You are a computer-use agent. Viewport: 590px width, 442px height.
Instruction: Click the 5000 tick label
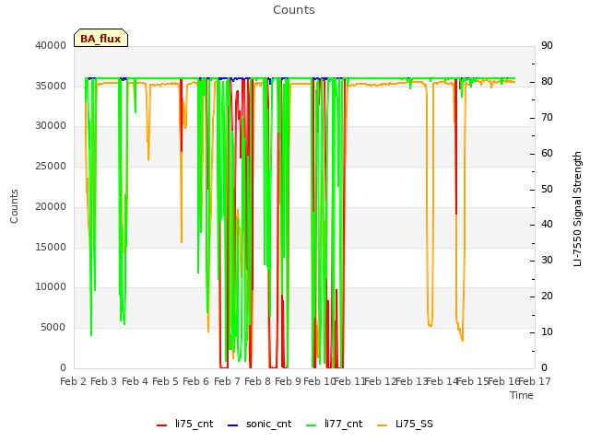[x=53, y=328]
